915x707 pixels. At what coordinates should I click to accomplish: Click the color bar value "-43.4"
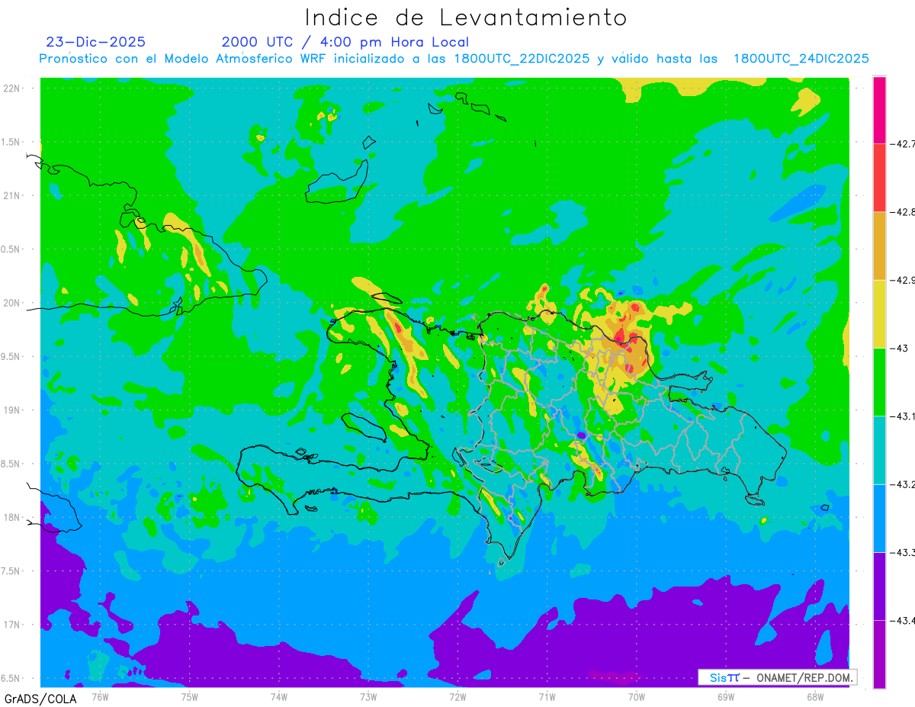[903, 620]
